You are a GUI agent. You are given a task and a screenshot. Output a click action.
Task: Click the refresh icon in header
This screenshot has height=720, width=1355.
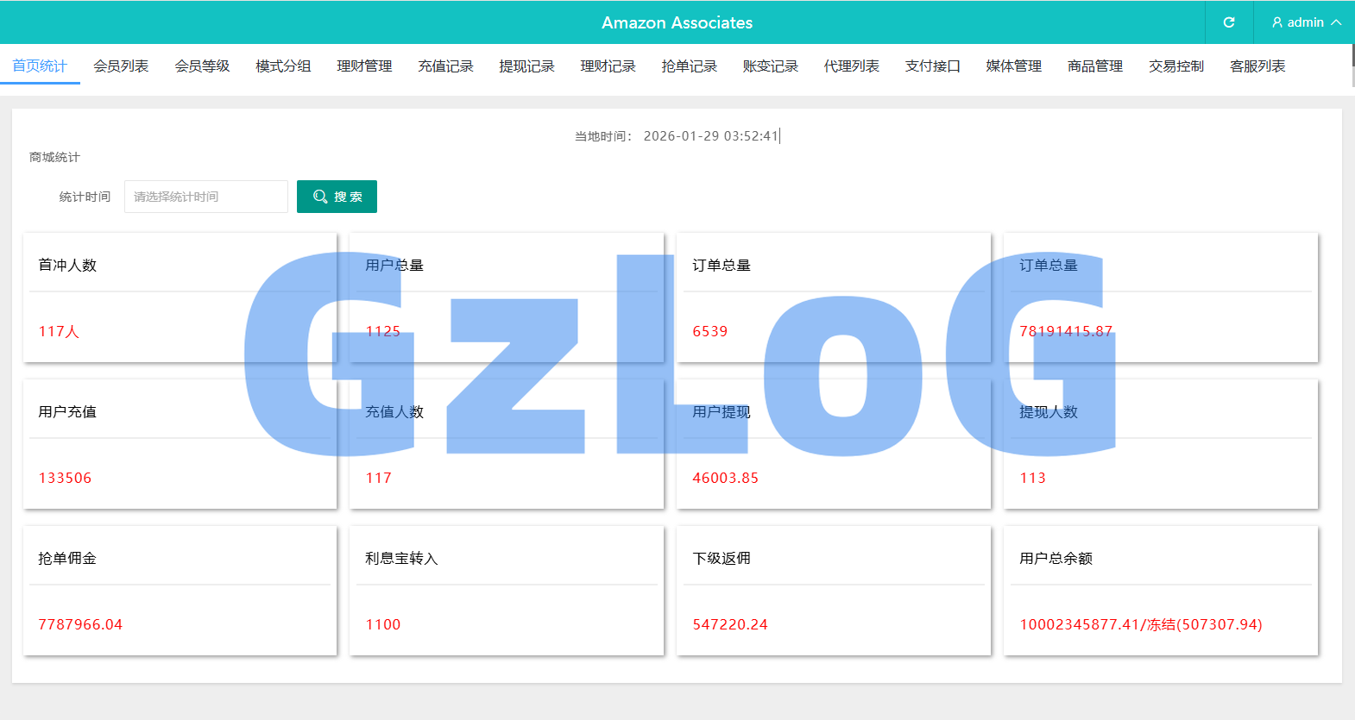[1229, 22]
